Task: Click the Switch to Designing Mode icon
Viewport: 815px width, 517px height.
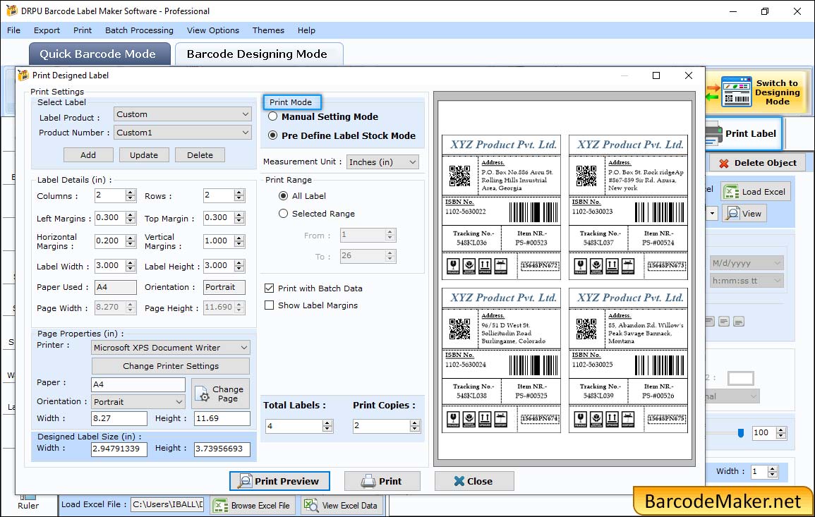Action: [737, 92]
